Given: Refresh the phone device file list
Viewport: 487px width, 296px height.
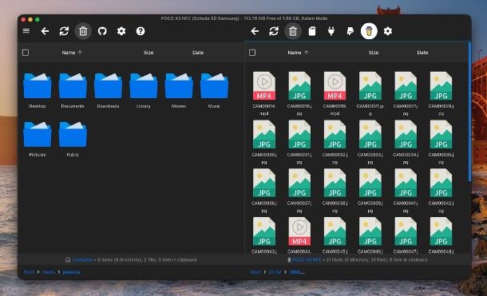Looking at the screenshot, I should pyautogui.click(x=274, y=31).
